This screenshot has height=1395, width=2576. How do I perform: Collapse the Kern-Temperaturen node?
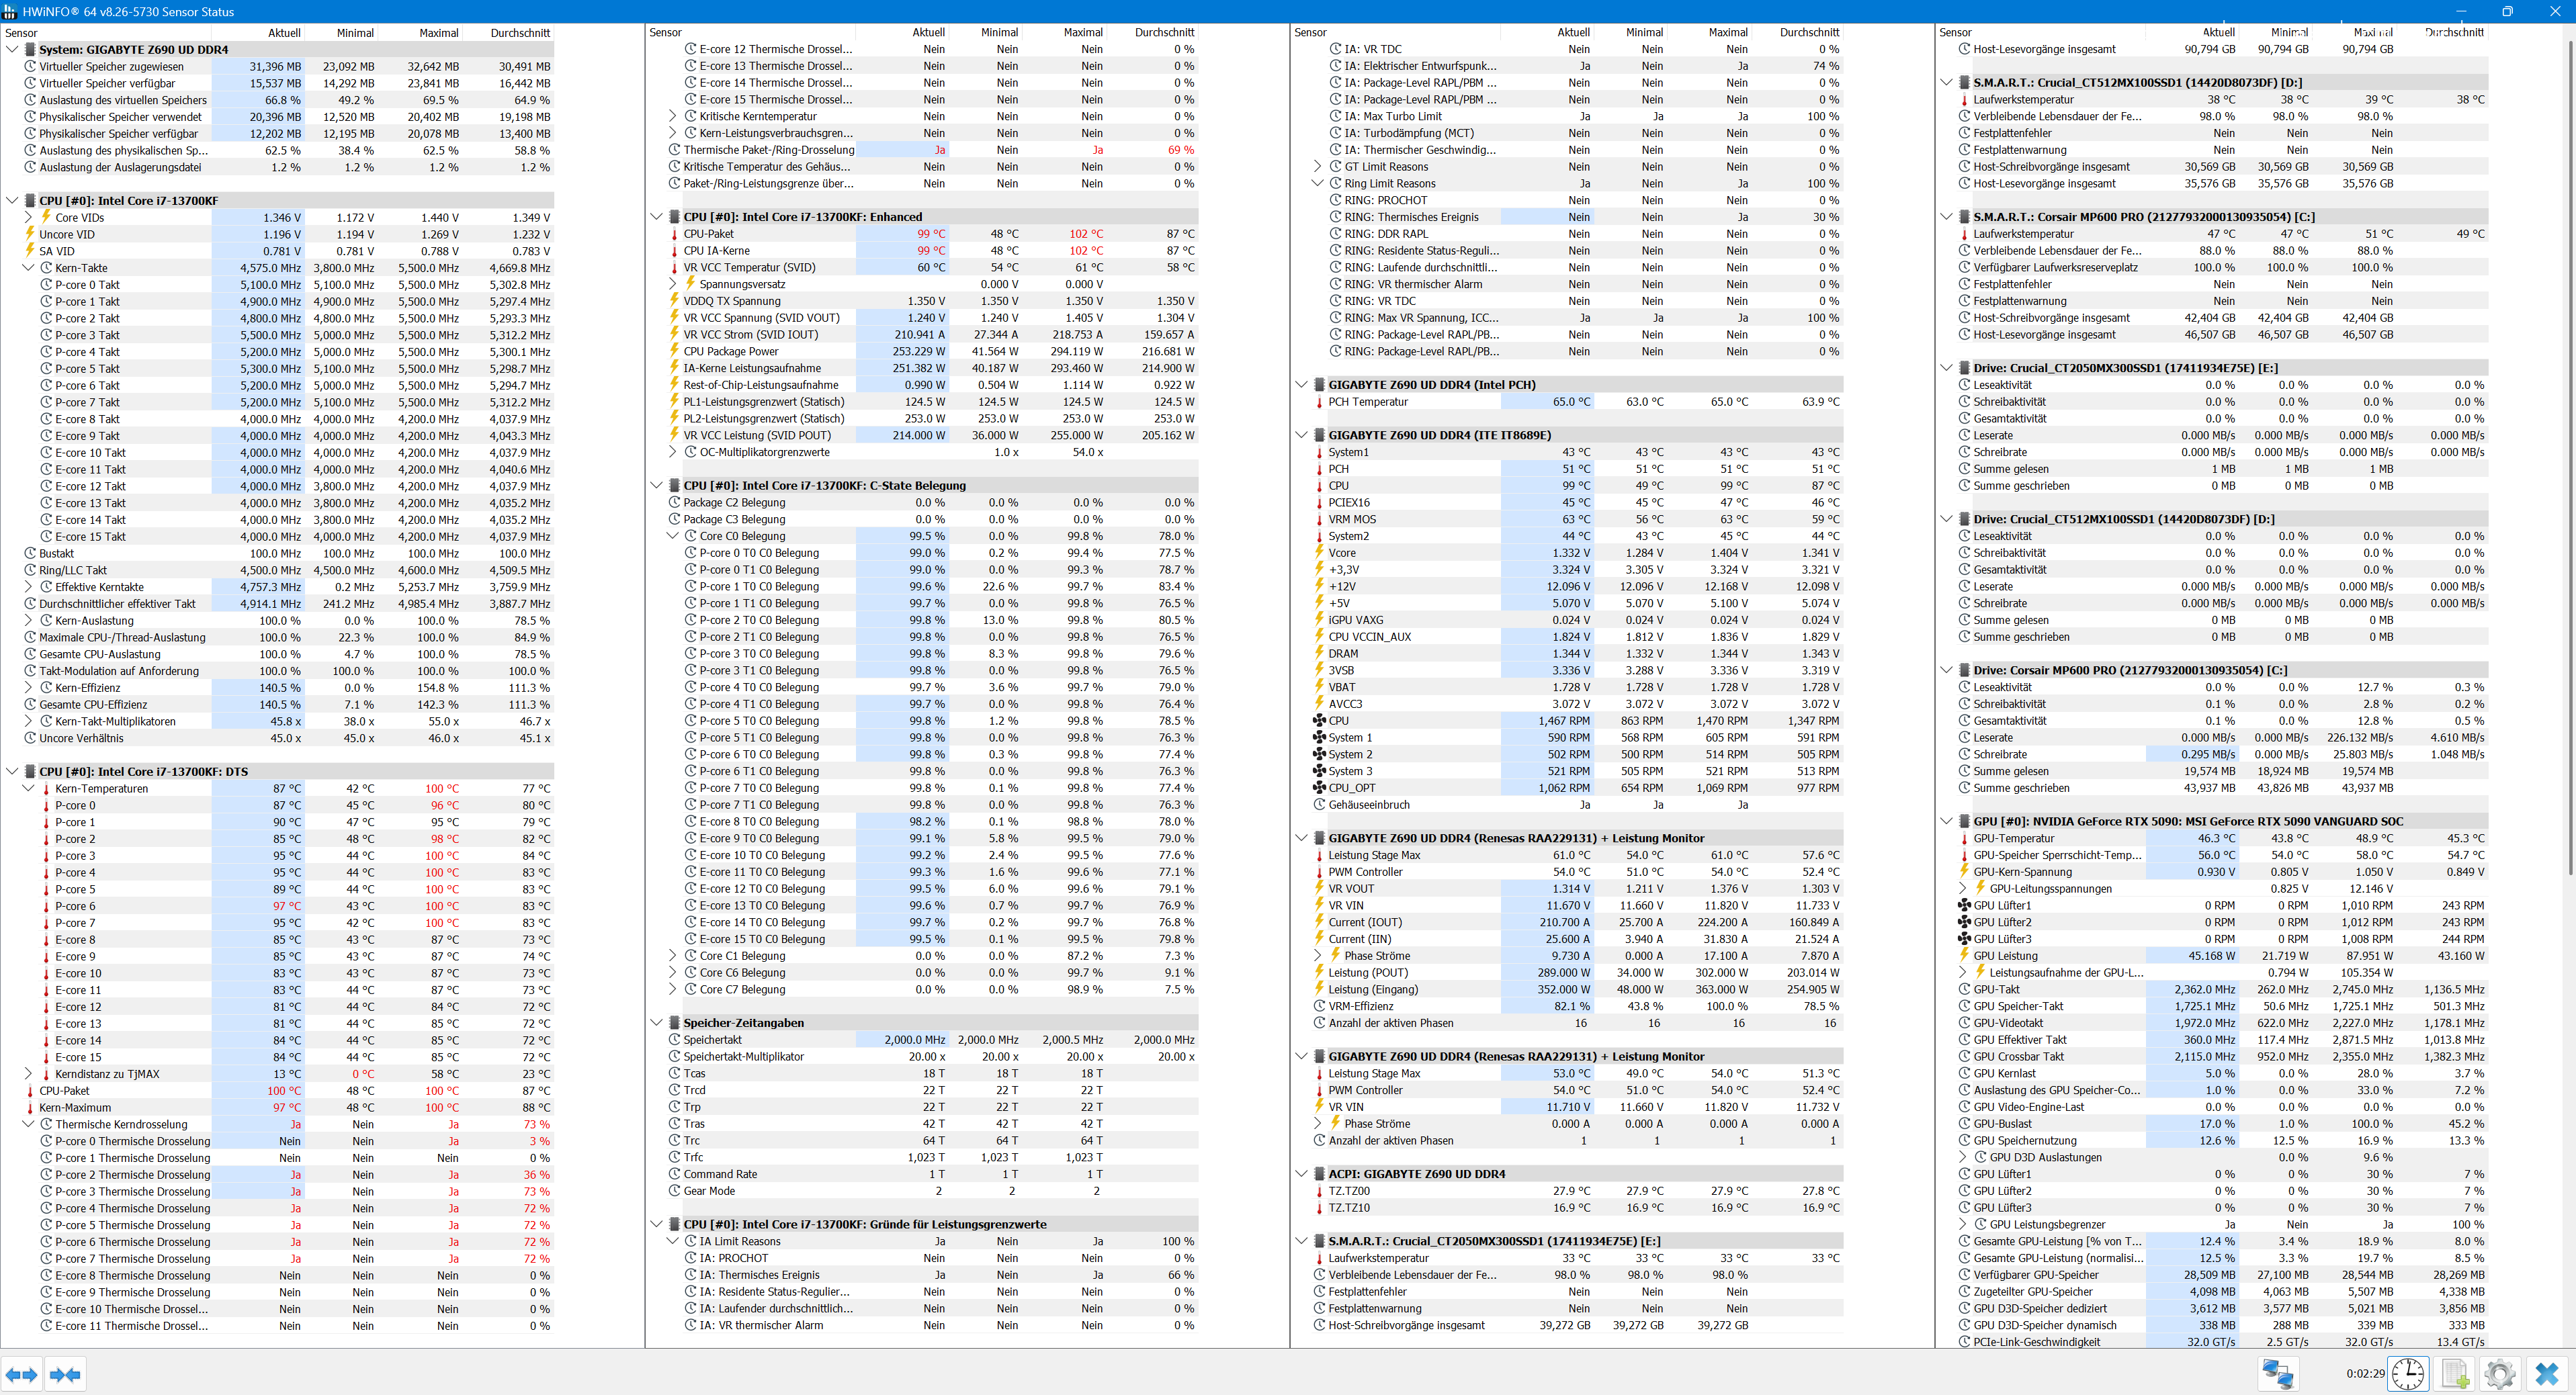pyautogui.click(x=28, y=789)
